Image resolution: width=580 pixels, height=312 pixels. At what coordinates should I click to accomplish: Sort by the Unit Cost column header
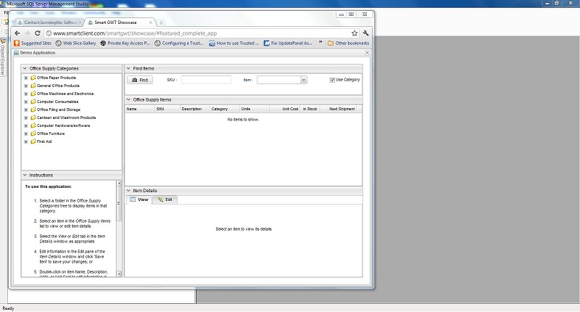(x=290, y=109)
